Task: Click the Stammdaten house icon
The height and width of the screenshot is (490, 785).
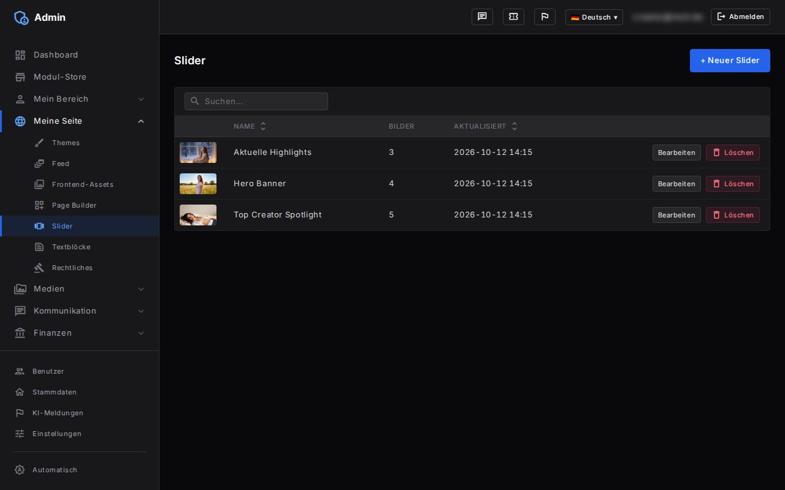Action: tap(20, 392)
